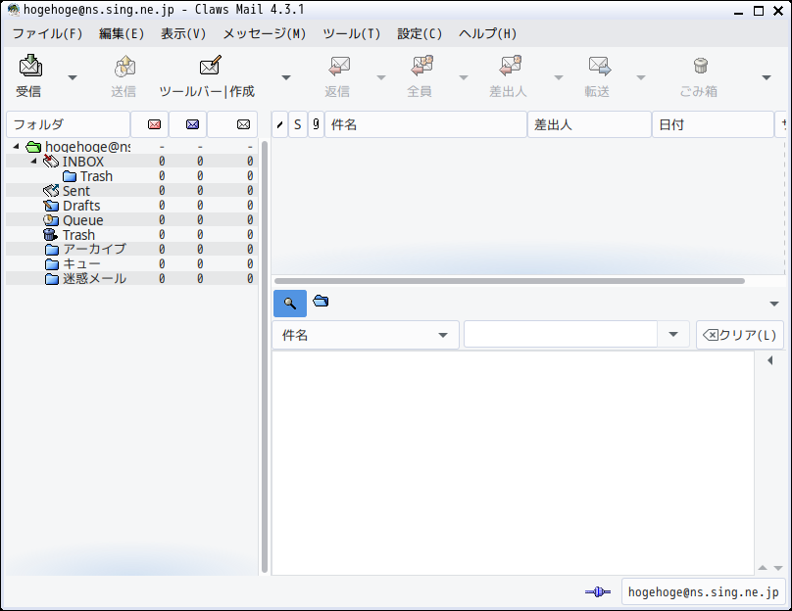Click the blue unread-messages column header icon
The image size is (792, 611).
[192, 124]
